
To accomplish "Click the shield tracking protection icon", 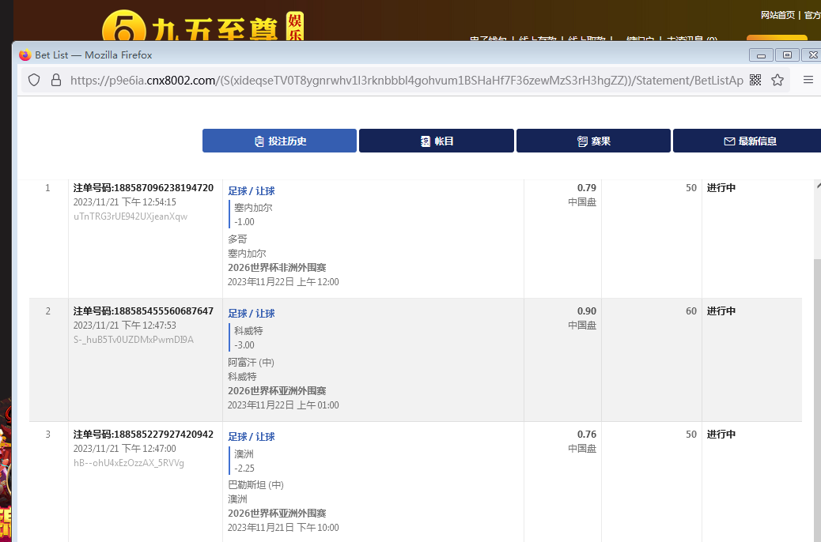I will click(x=34, y=80).
